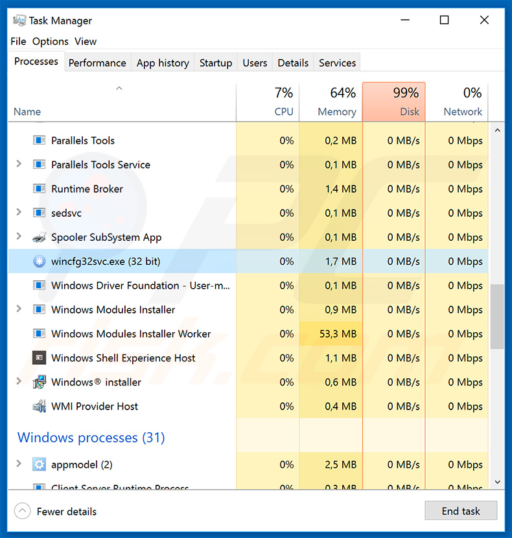
Task: Select the wincfg32svc.exe (32 bit) row
Action: (248, 262)
